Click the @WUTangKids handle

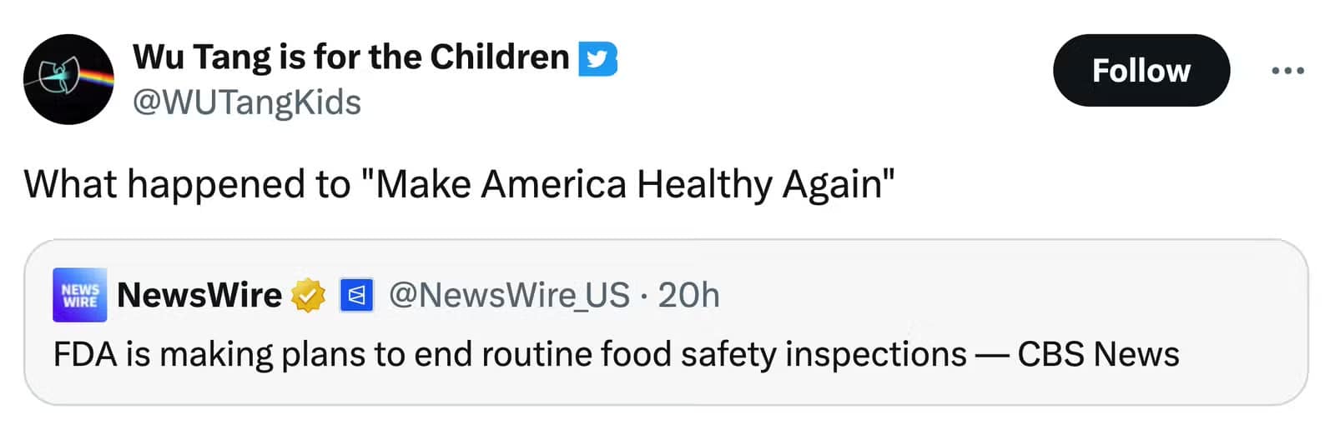pos(247,102)
